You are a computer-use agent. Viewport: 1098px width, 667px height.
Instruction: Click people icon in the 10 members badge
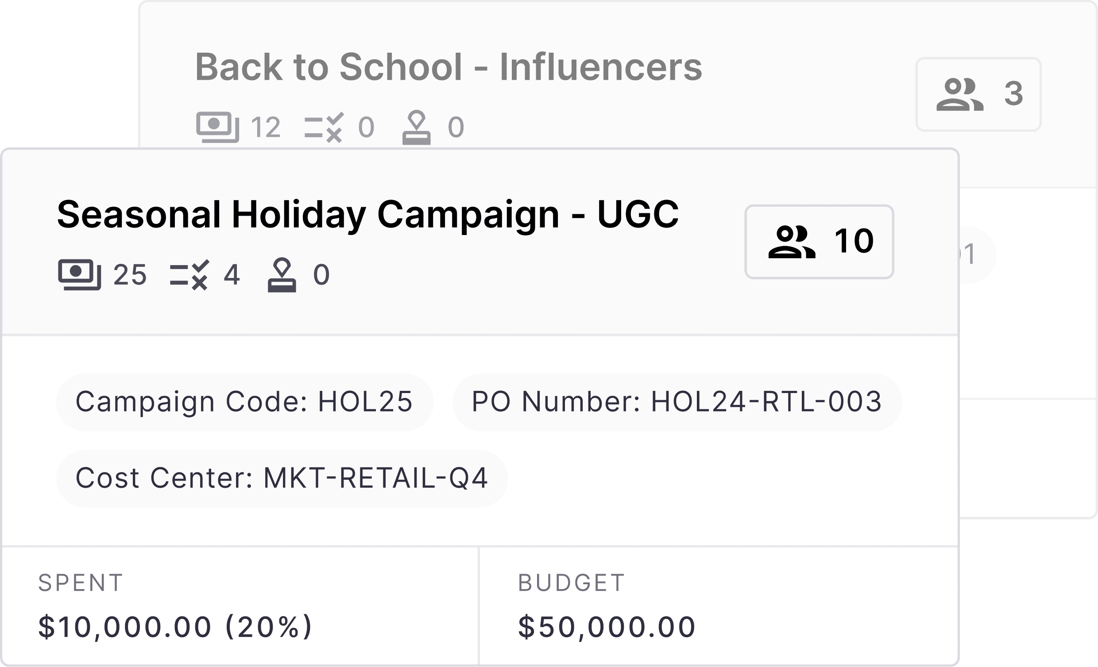point(792,242)
